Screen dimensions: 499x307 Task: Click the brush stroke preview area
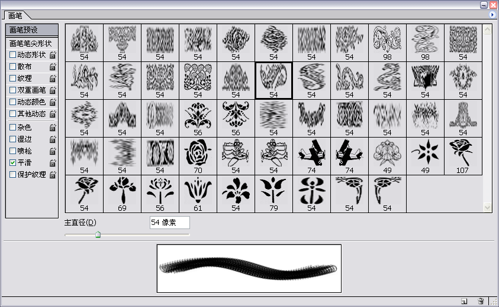(249, 269)
